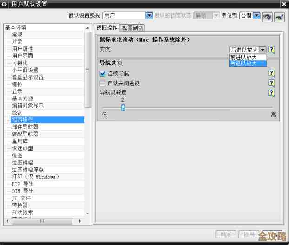Viewport: 289px width, 245px height.
Task: Select 基本环境 root node
Action: (16, 27)
